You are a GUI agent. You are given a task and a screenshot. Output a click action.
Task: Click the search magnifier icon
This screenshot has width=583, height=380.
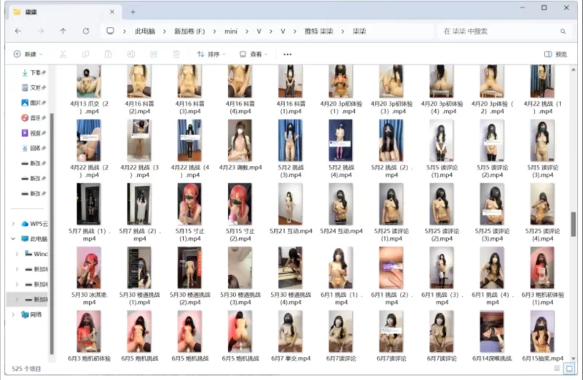point(563,31)
